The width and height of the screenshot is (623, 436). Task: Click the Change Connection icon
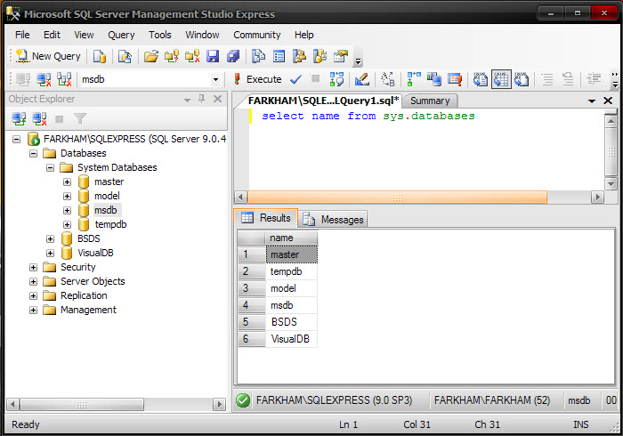tap(64, 79)
